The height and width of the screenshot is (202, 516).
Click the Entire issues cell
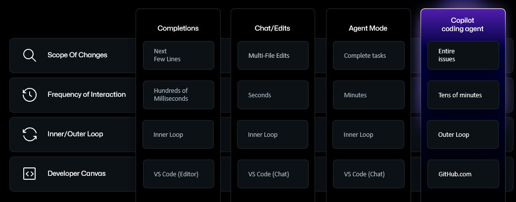[x=463, y=55]
